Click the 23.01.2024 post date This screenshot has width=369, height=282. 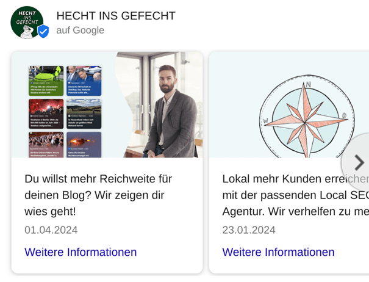pyautogui.click(x=249, y=230)
